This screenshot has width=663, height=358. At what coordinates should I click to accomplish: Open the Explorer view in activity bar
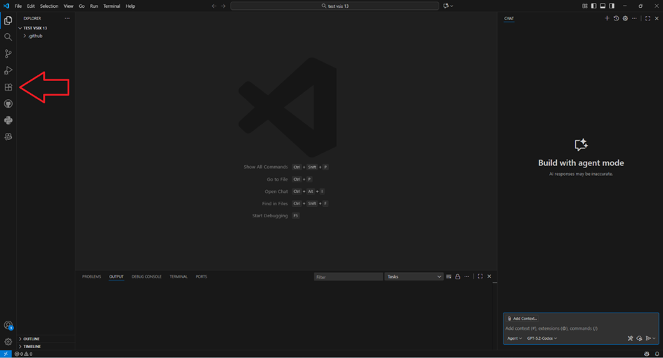click(x=8, y=20)
